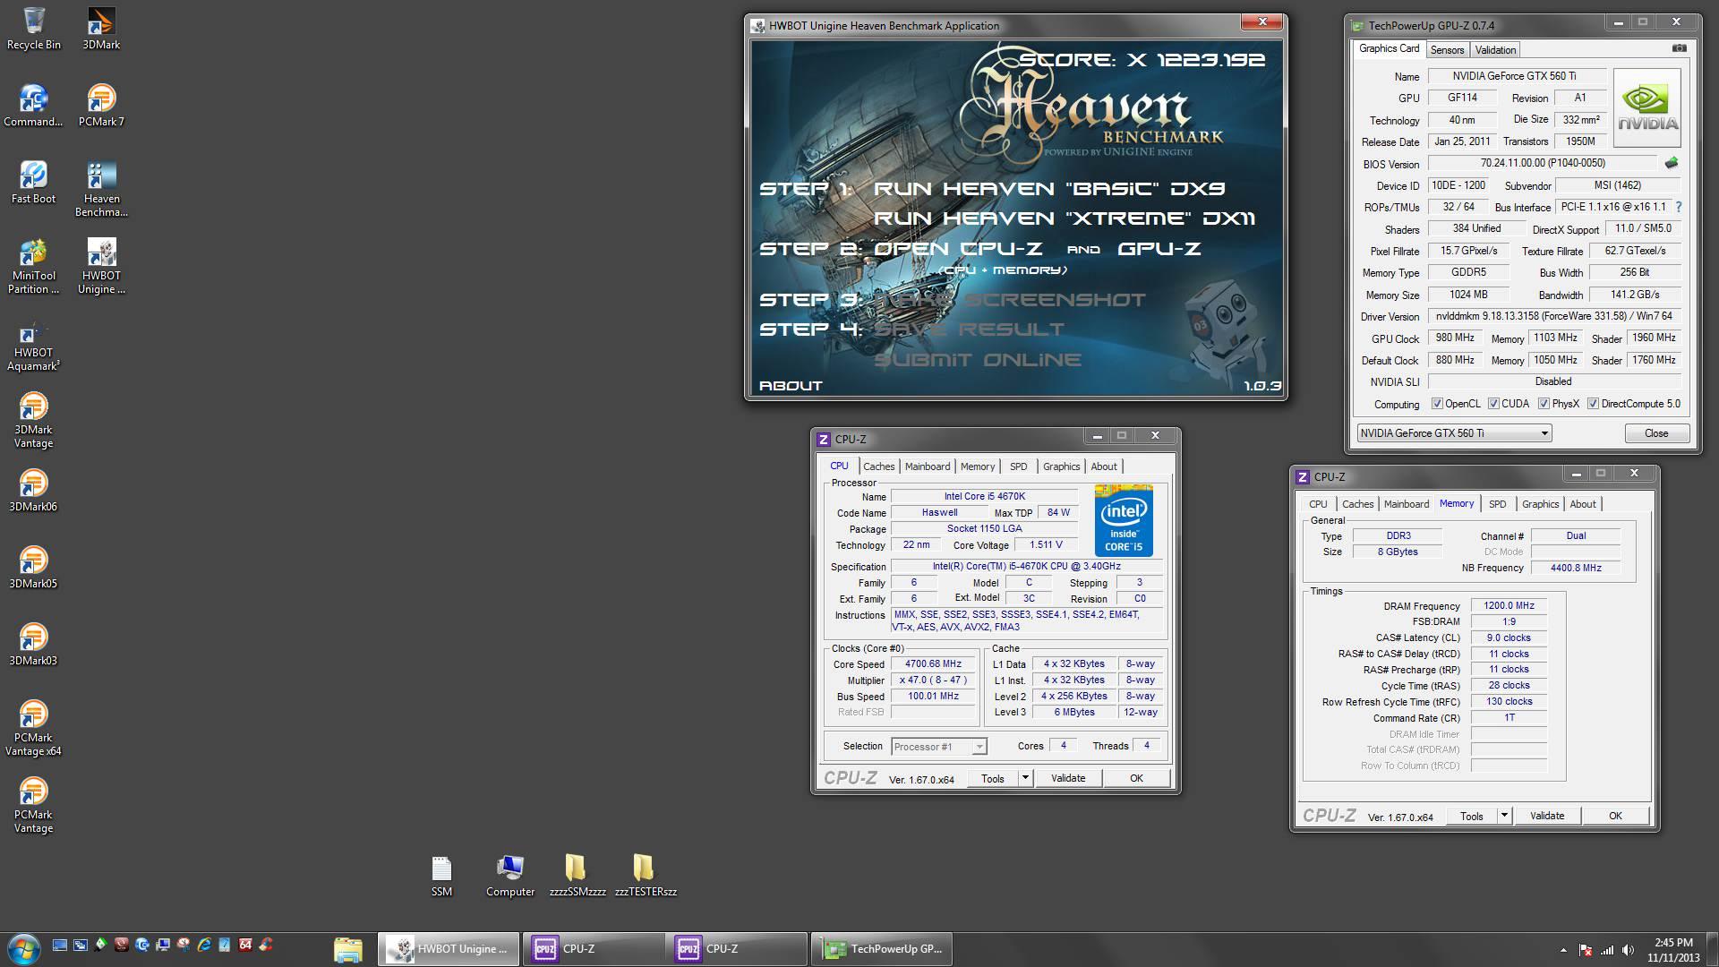The height and width of the screenshot is (967, 1719).
Task: Click the NVIDIA logo in GPU-Z
Action: [1646, 107]
